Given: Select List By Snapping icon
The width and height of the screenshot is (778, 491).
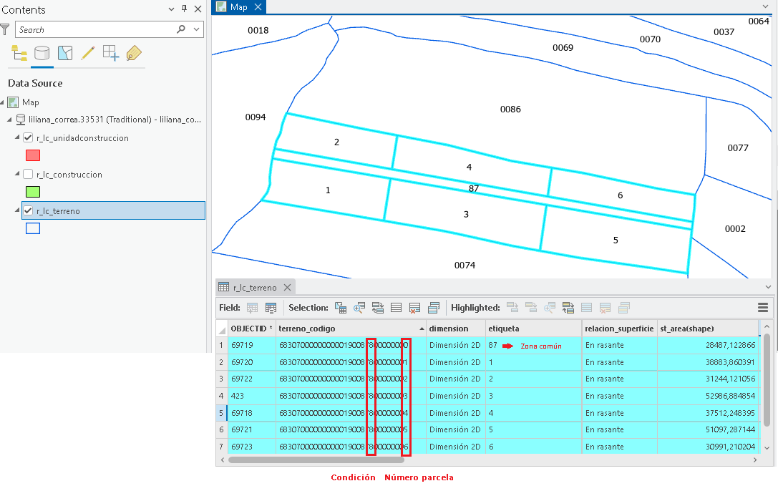Looking at the screenshot, I should pyautogui.click(x=111, y=53).
